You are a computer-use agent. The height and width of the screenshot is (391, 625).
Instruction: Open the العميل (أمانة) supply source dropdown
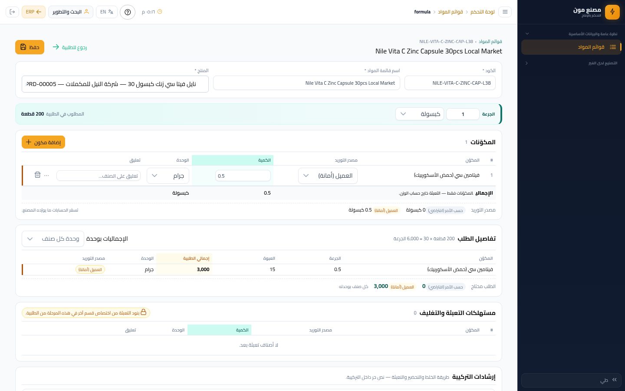328,176
